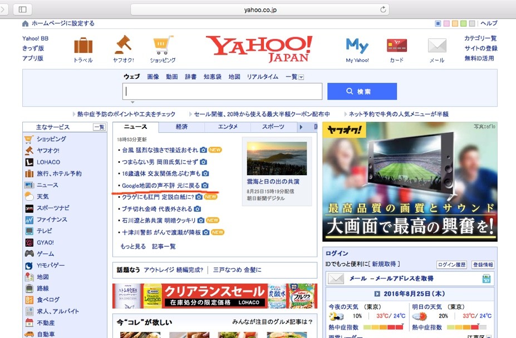Open 旅行、ホテル予約 in the services sidebar
The width and height of the screenshot is (516, 338).
click(x=59, y=173)
